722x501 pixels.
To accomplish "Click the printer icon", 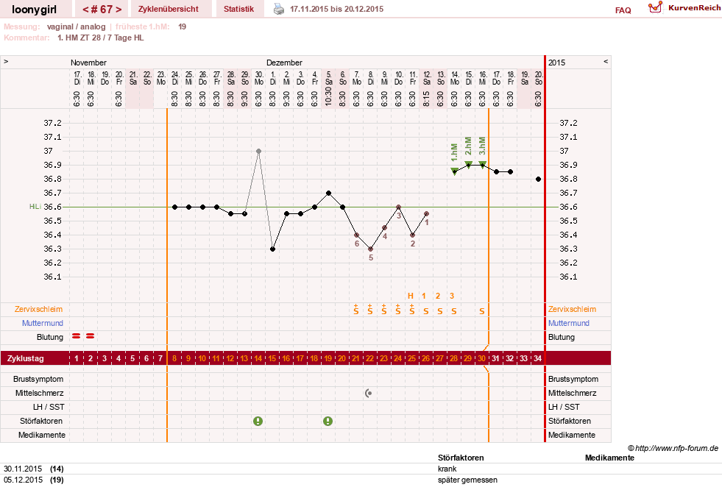I will [279, 9].
